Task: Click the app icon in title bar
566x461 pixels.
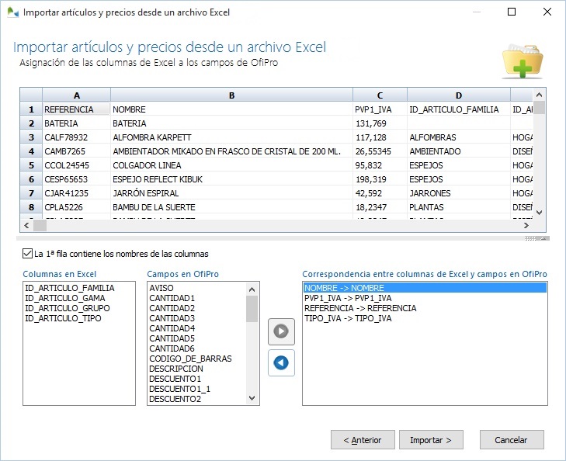Action: coord(12,12)
